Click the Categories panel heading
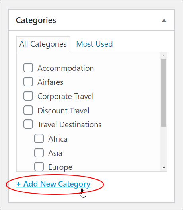The image size is (183, 210). tap(36, 20)
